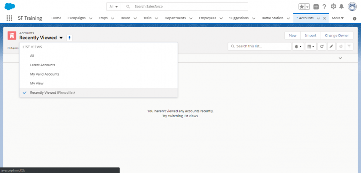Refresh the list with refresh icon
361x173 pixels.
[x=322, y=46]
